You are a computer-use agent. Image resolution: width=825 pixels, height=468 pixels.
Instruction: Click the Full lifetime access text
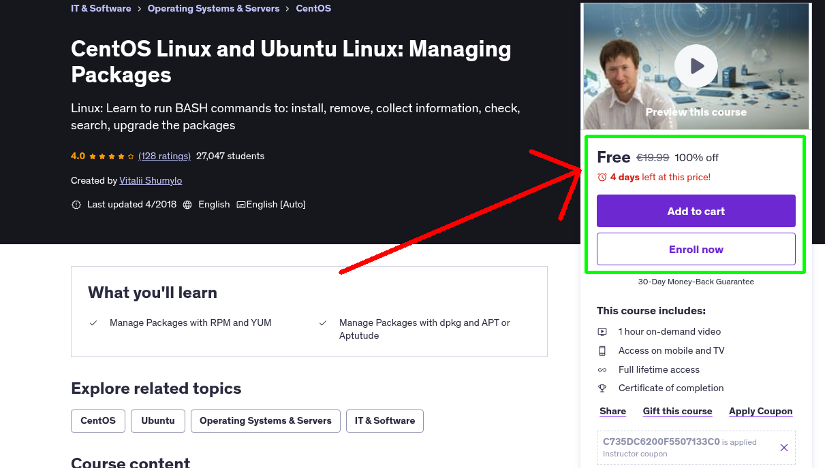point(659,369)
